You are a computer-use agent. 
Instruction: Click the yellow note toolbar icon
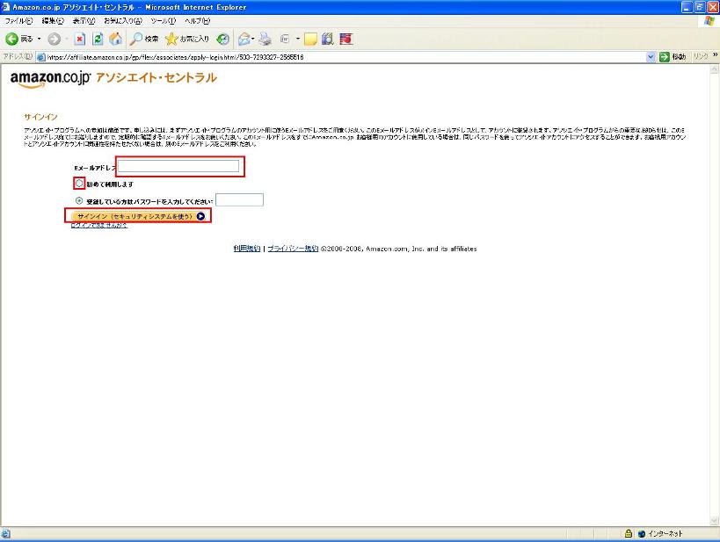tap(310, 39)
